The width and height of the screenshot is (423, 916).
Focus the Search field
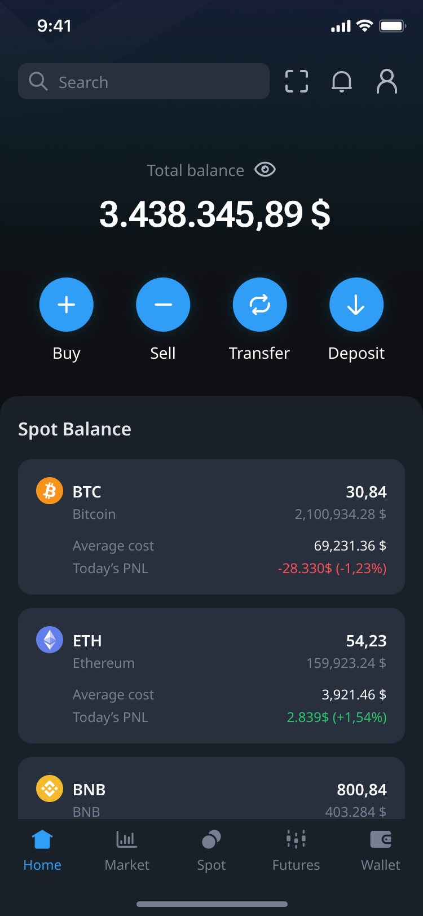(144, 81)
